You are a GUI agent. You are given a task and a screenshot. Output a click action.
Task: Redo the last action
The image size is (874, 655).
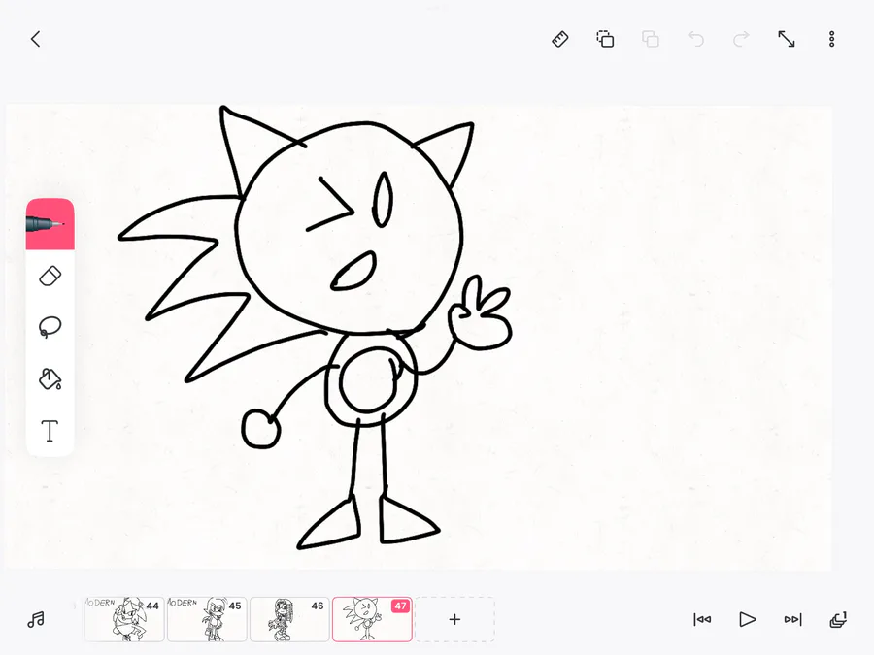pos(741,39)
